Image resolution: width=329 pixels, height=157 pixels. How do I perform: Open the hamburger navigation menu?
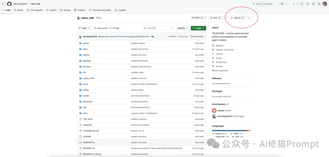3,4
